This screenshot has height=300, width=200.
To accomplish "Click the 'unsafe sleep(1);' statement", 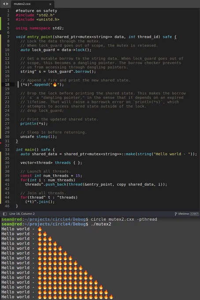I will [39, 137].
